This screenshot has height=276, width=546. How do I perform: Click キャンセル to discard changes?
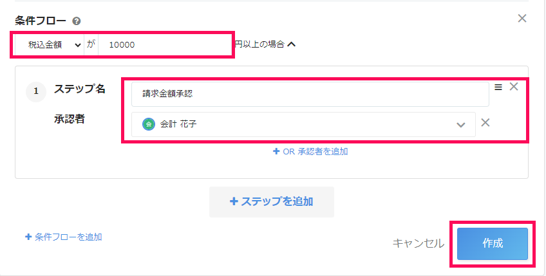point(419,243)
